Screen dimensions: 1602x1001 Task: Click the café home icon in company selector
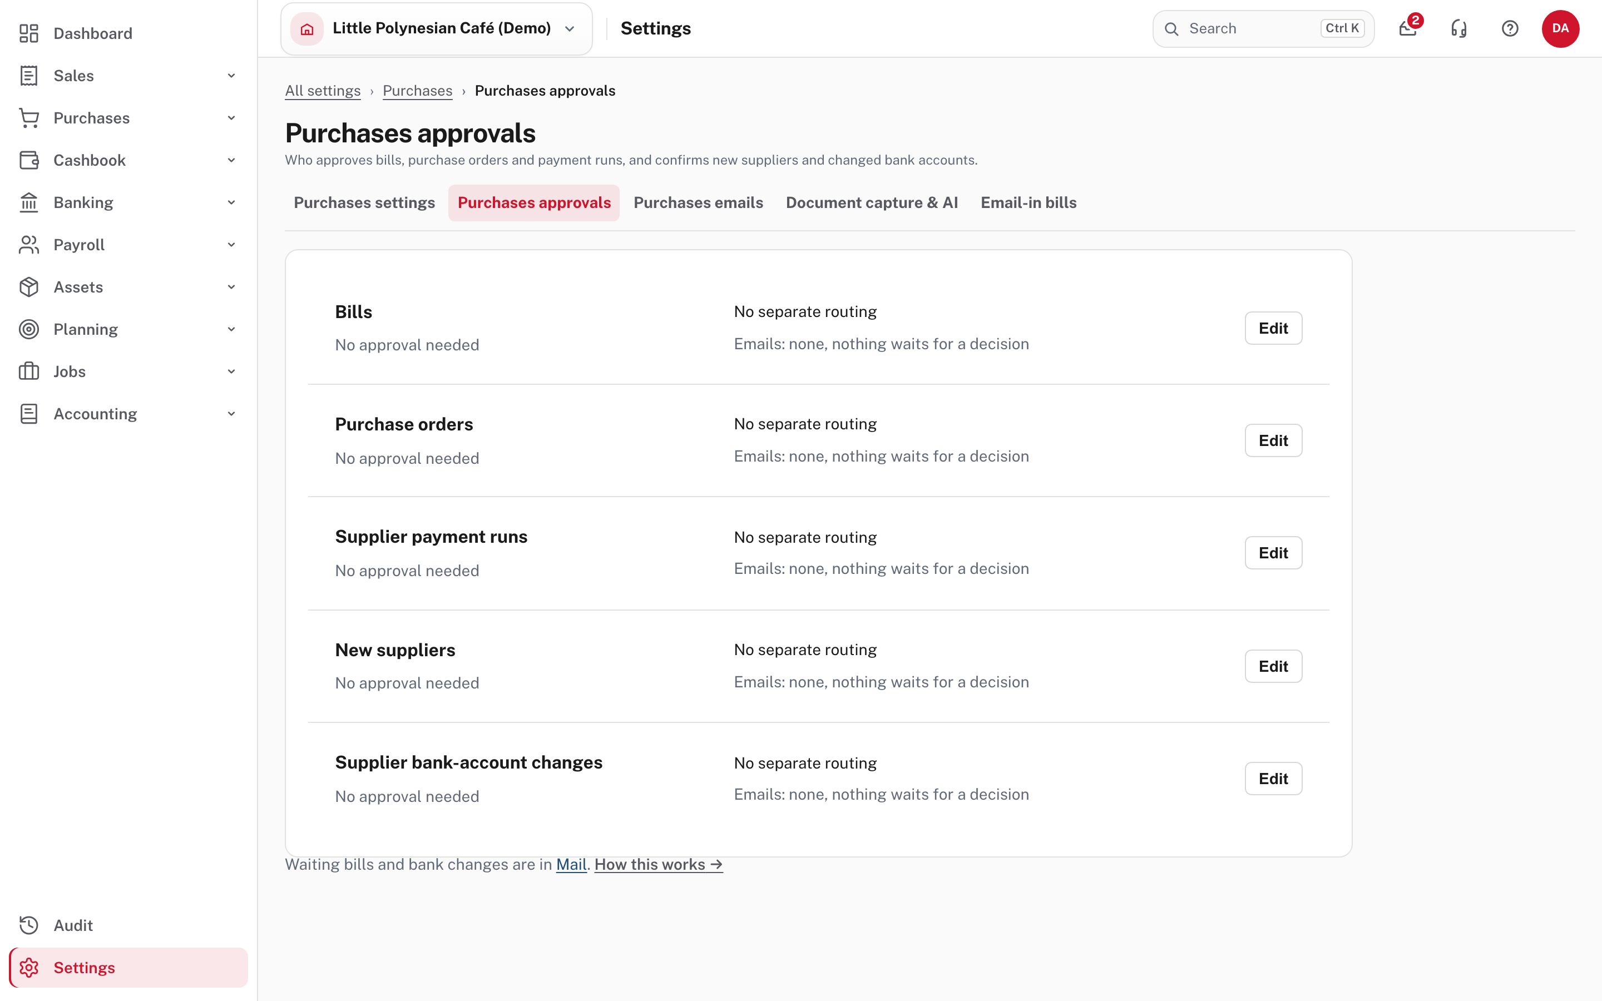307,28
